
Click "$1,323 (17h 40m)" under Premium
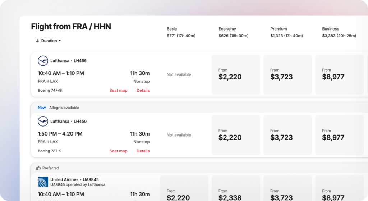[x=286, y=36]
